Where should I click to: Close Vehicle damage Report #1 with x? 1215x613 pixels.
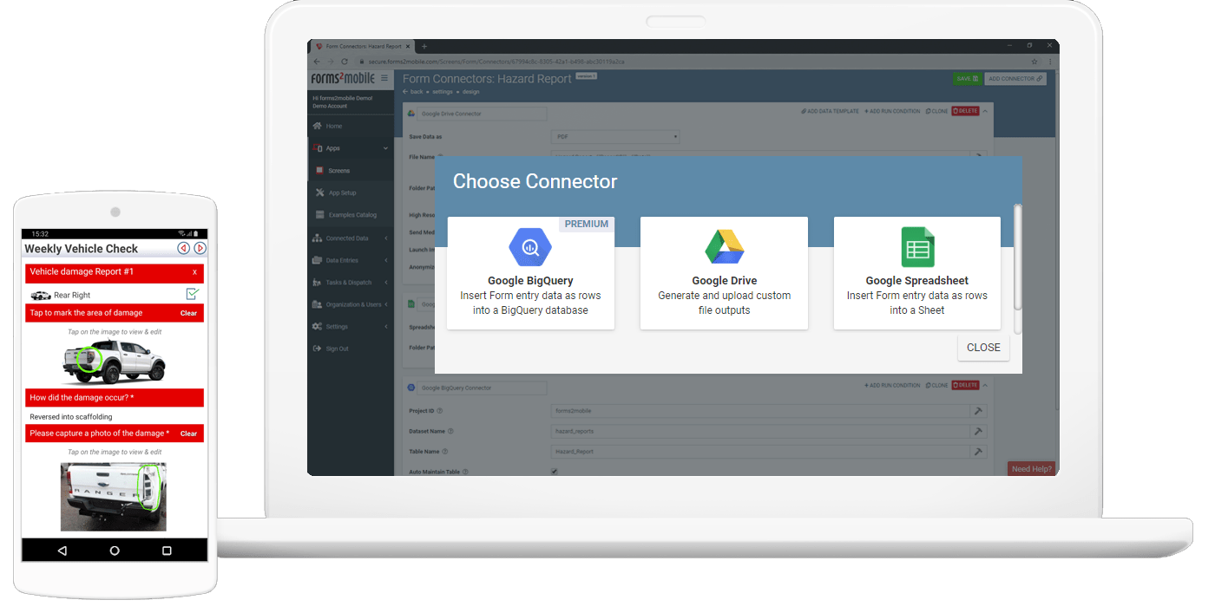click(x=194, y=272)
